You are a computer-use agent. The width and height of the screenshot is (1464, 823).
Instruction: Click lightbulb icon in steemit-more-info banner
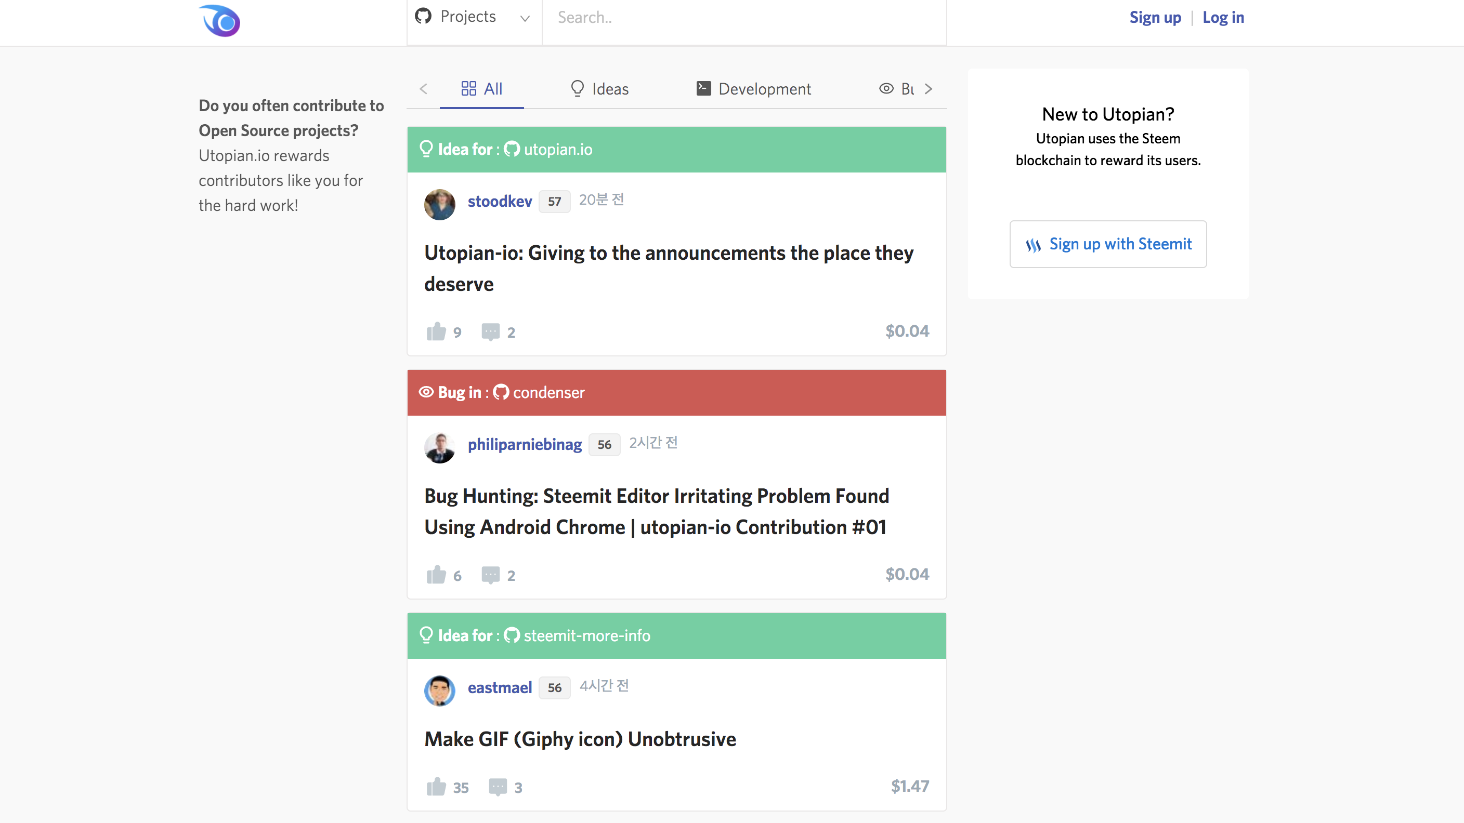point(426,635)
